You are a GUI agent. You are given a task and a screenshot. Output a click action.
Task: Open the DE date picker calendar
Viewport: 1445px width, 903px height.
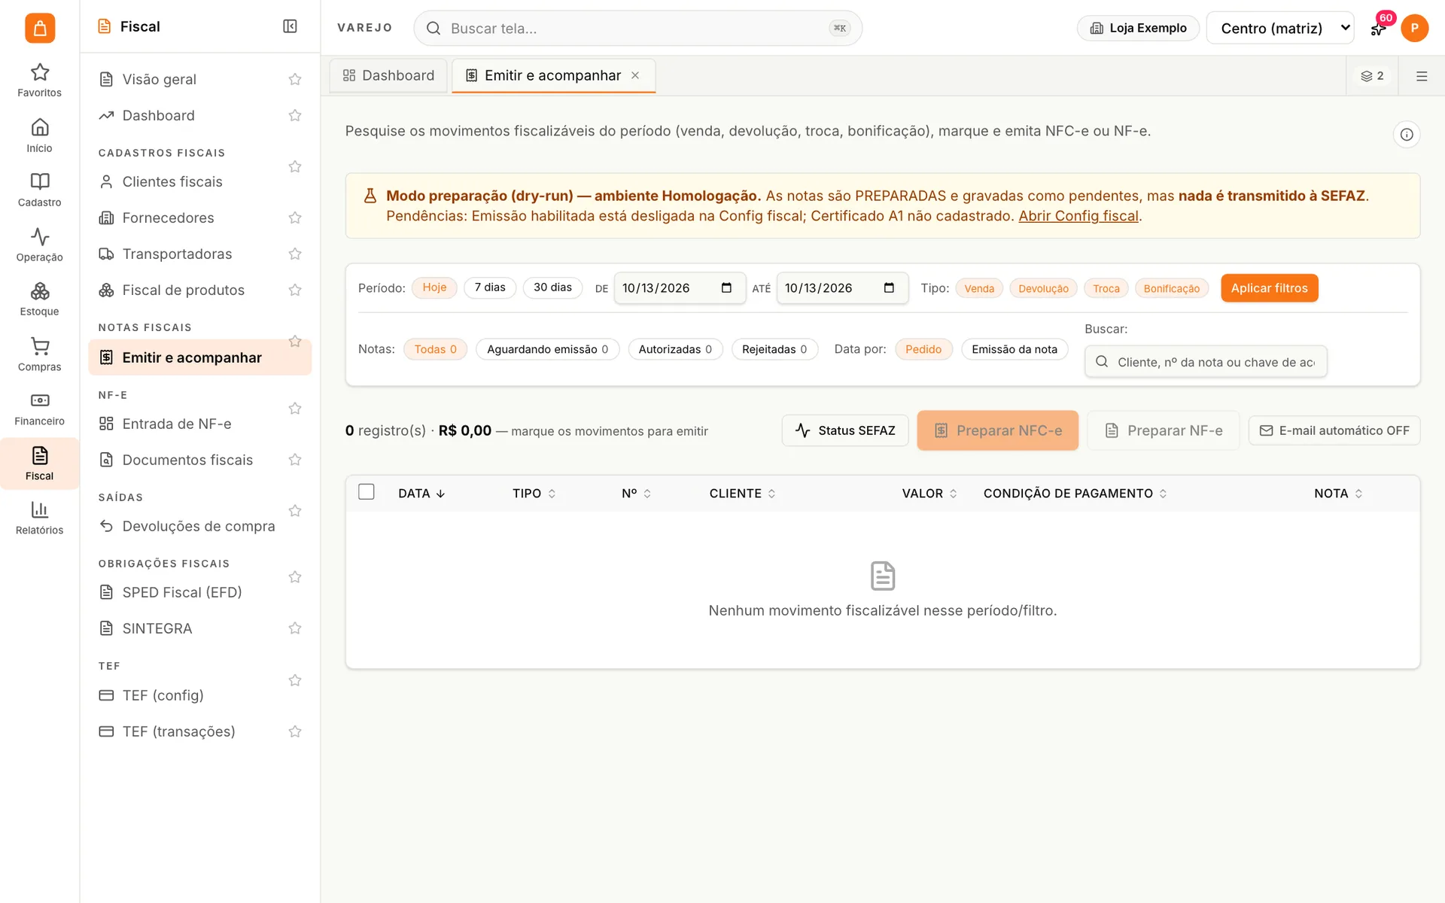pyautogui.click(x=726, y=288)
